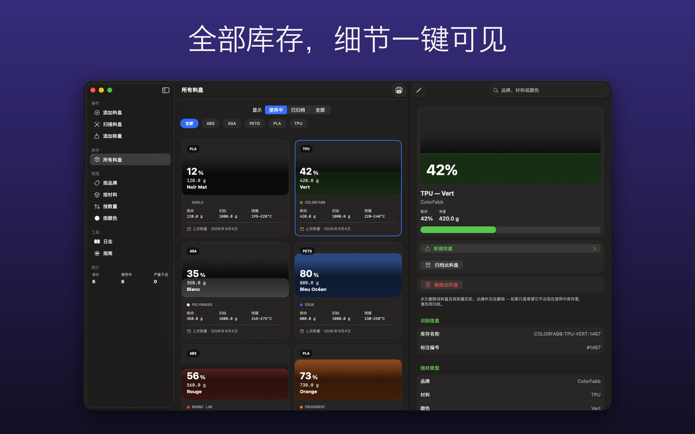Expand 新建称重 chevron arrow
The width and height of the screenshot is (695, 434).
[594, 248]
